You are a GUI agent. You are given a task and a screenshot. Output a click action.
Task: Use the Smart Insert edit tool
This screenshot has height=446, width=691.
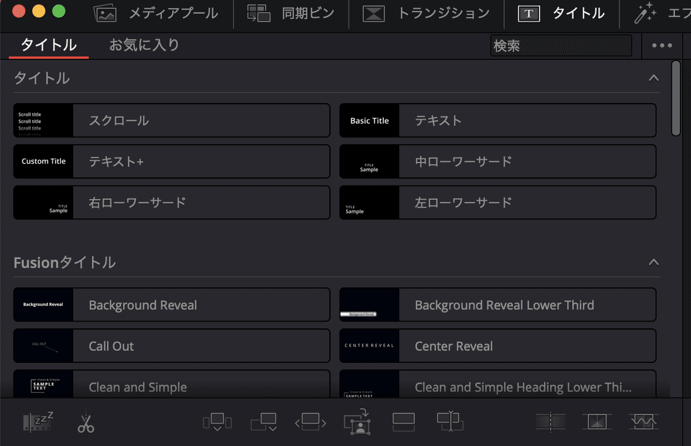coord(217,422)
